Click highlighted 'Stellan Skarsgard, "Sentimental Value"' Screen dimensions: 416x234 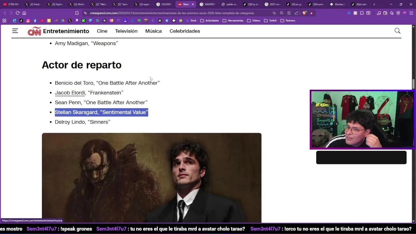[x=101, y=112]
